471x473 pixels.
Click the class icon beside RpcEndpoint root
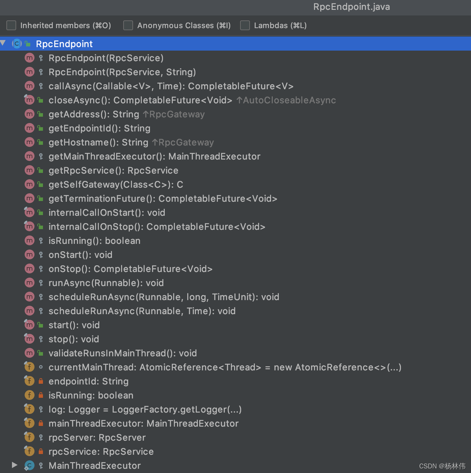pyautogui.click(x=17, y=44)
